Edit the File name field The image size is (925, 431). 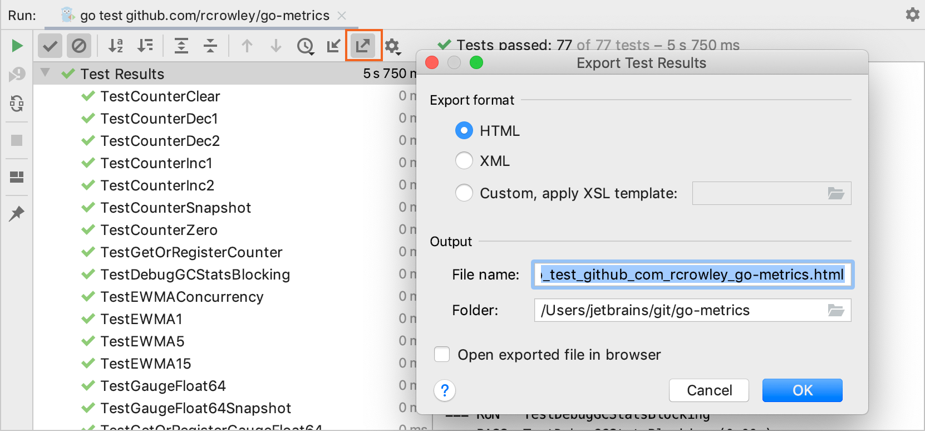coord(692,275)
